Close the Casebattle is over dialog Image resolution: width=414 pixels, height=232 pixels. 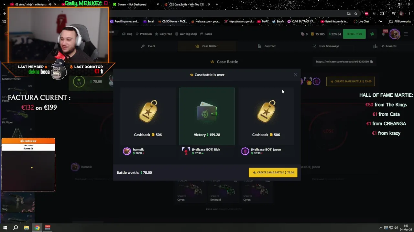tap(295, 75)
